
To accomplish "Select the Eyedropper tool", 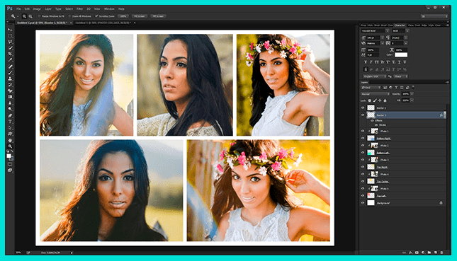I will click(x=10, y=60).
